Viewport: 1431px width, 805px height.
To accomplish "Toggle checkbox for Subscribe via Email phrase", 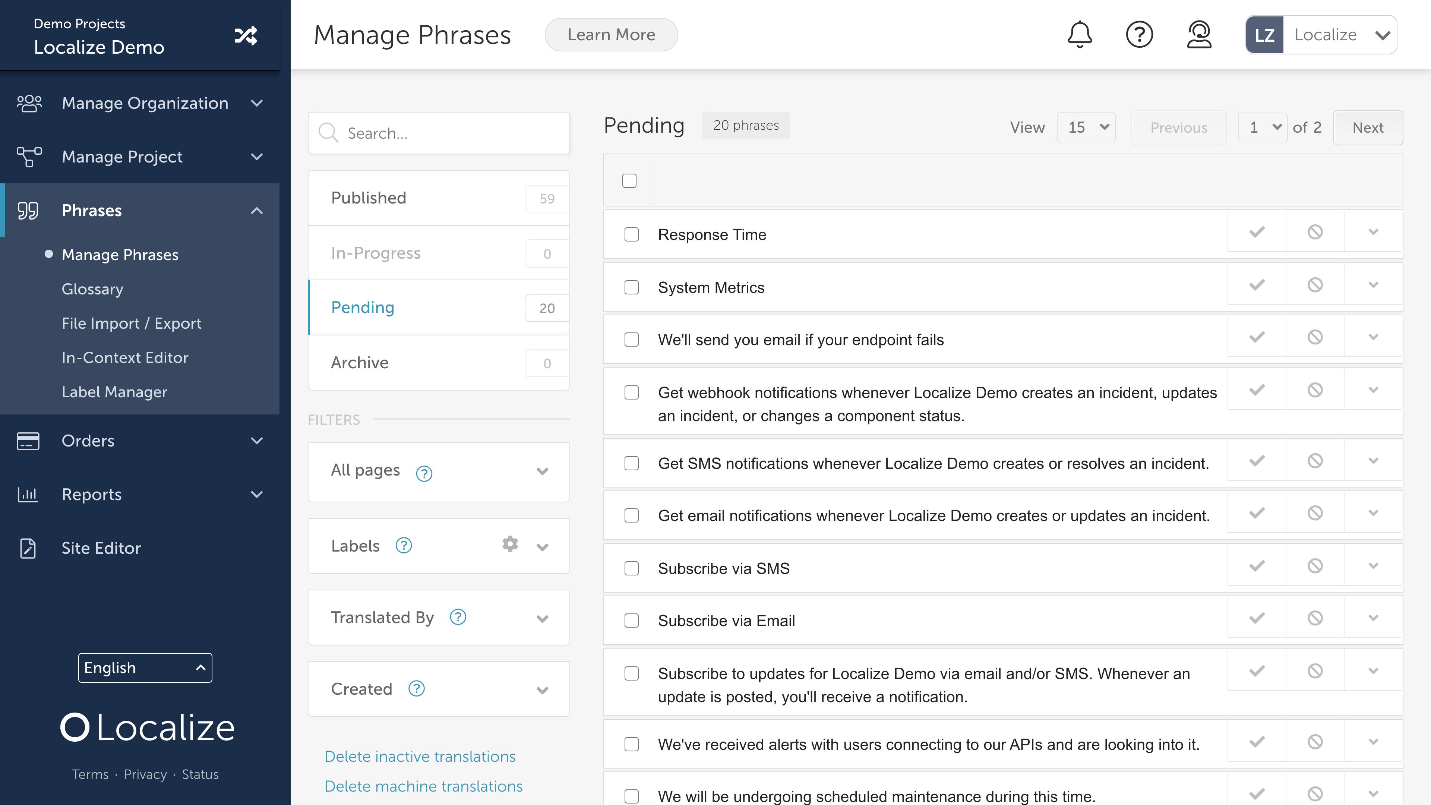I will click(x=631, y=620).
